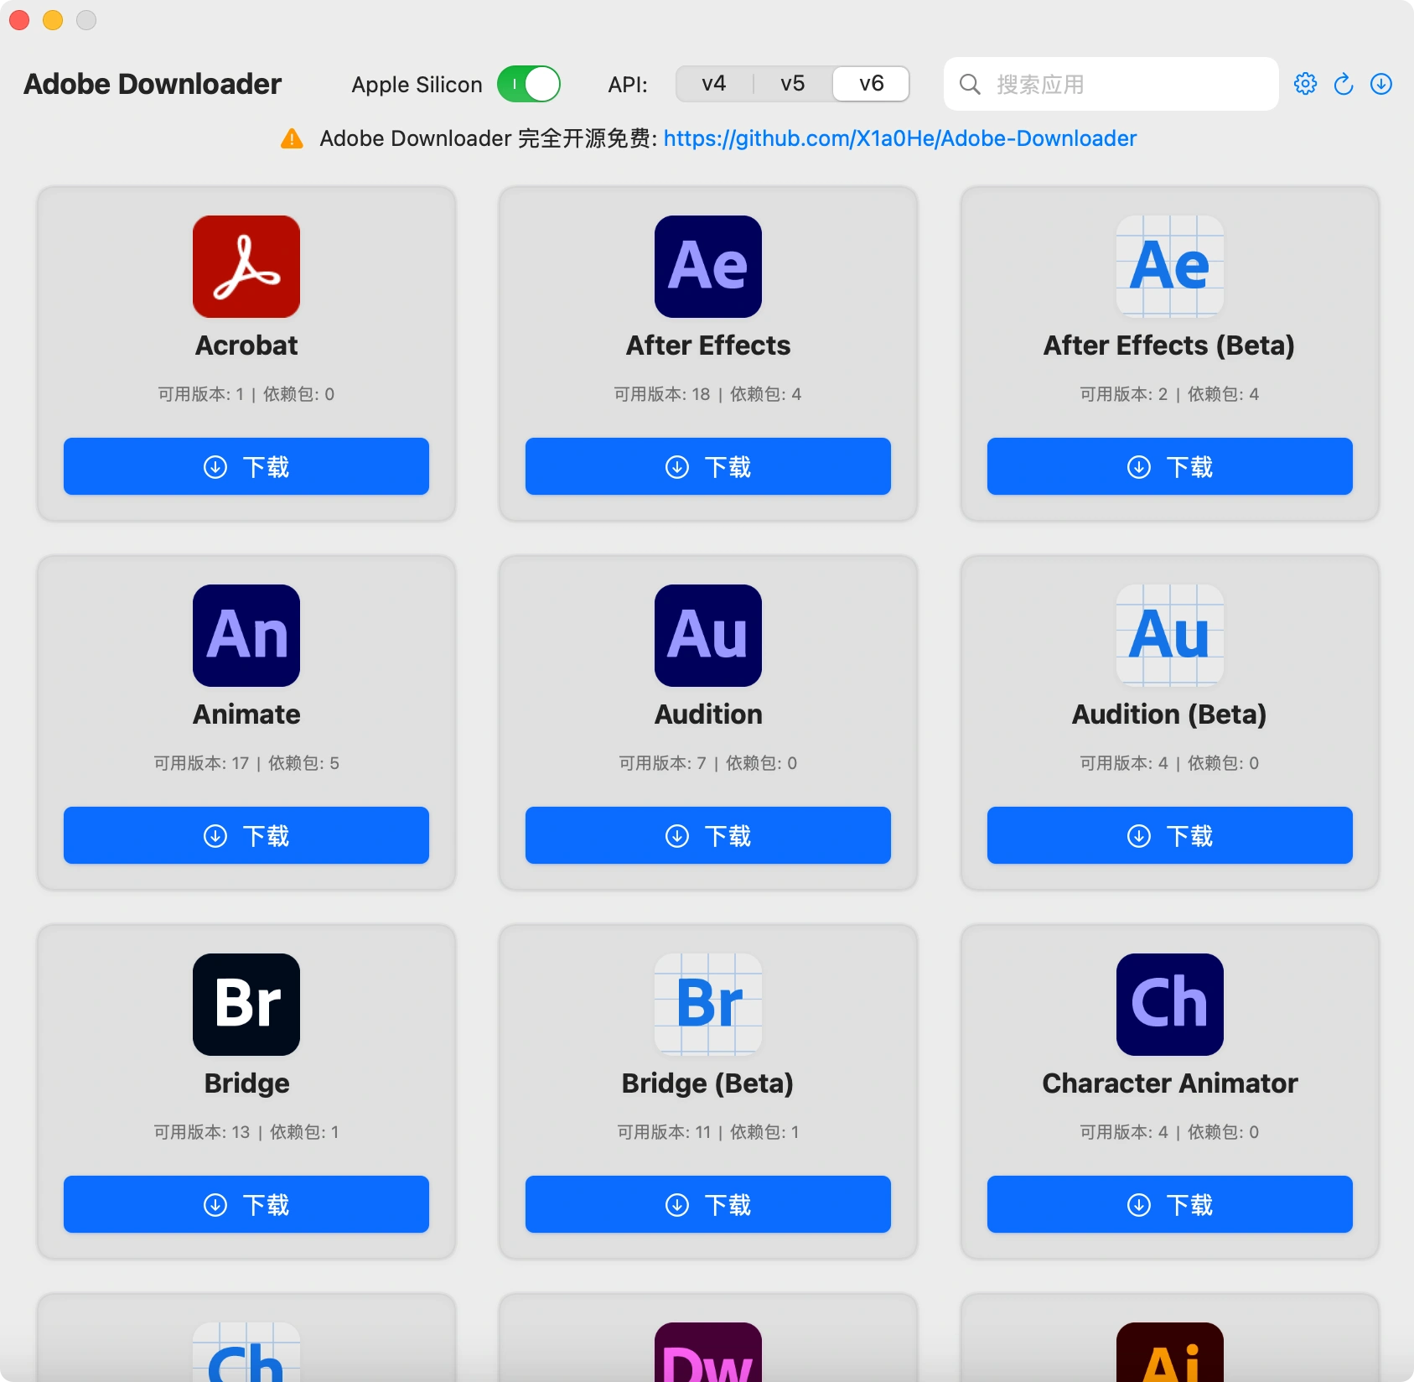
Task: Toggle the Apple Silicon switch
Action: (x=529, y=84)
